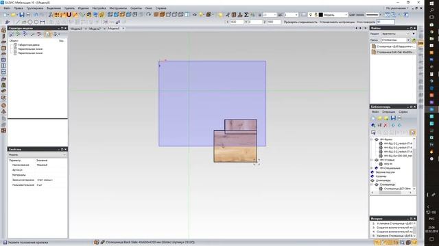Toggle the orange grid snapping icon
Screen dimensions: 439x246
pos(56,15)
